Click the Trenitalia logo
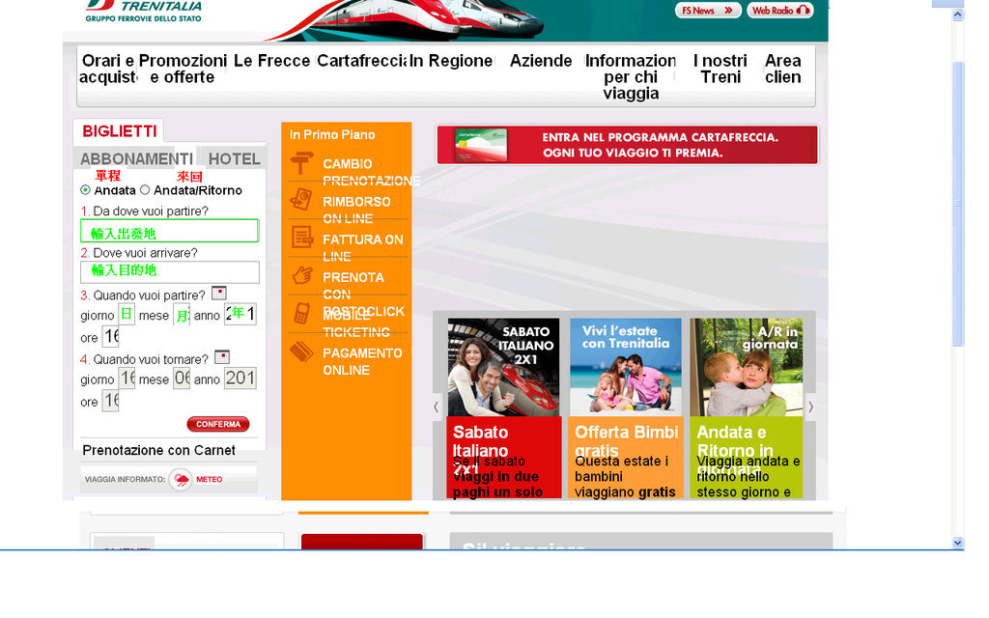Screen dimensions: 989x618 point(144,11)
